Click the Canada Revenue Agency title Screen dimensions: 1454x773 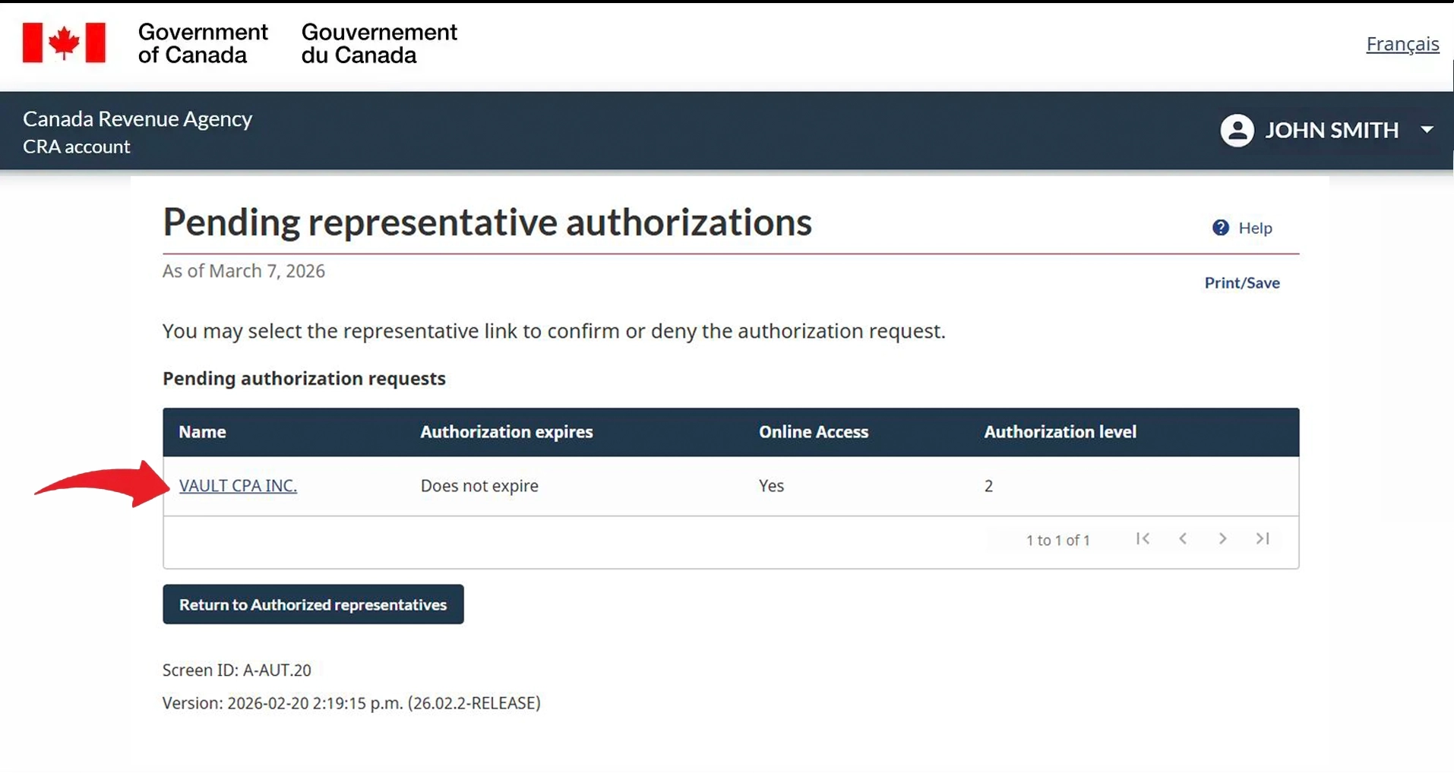pos(137,119)
